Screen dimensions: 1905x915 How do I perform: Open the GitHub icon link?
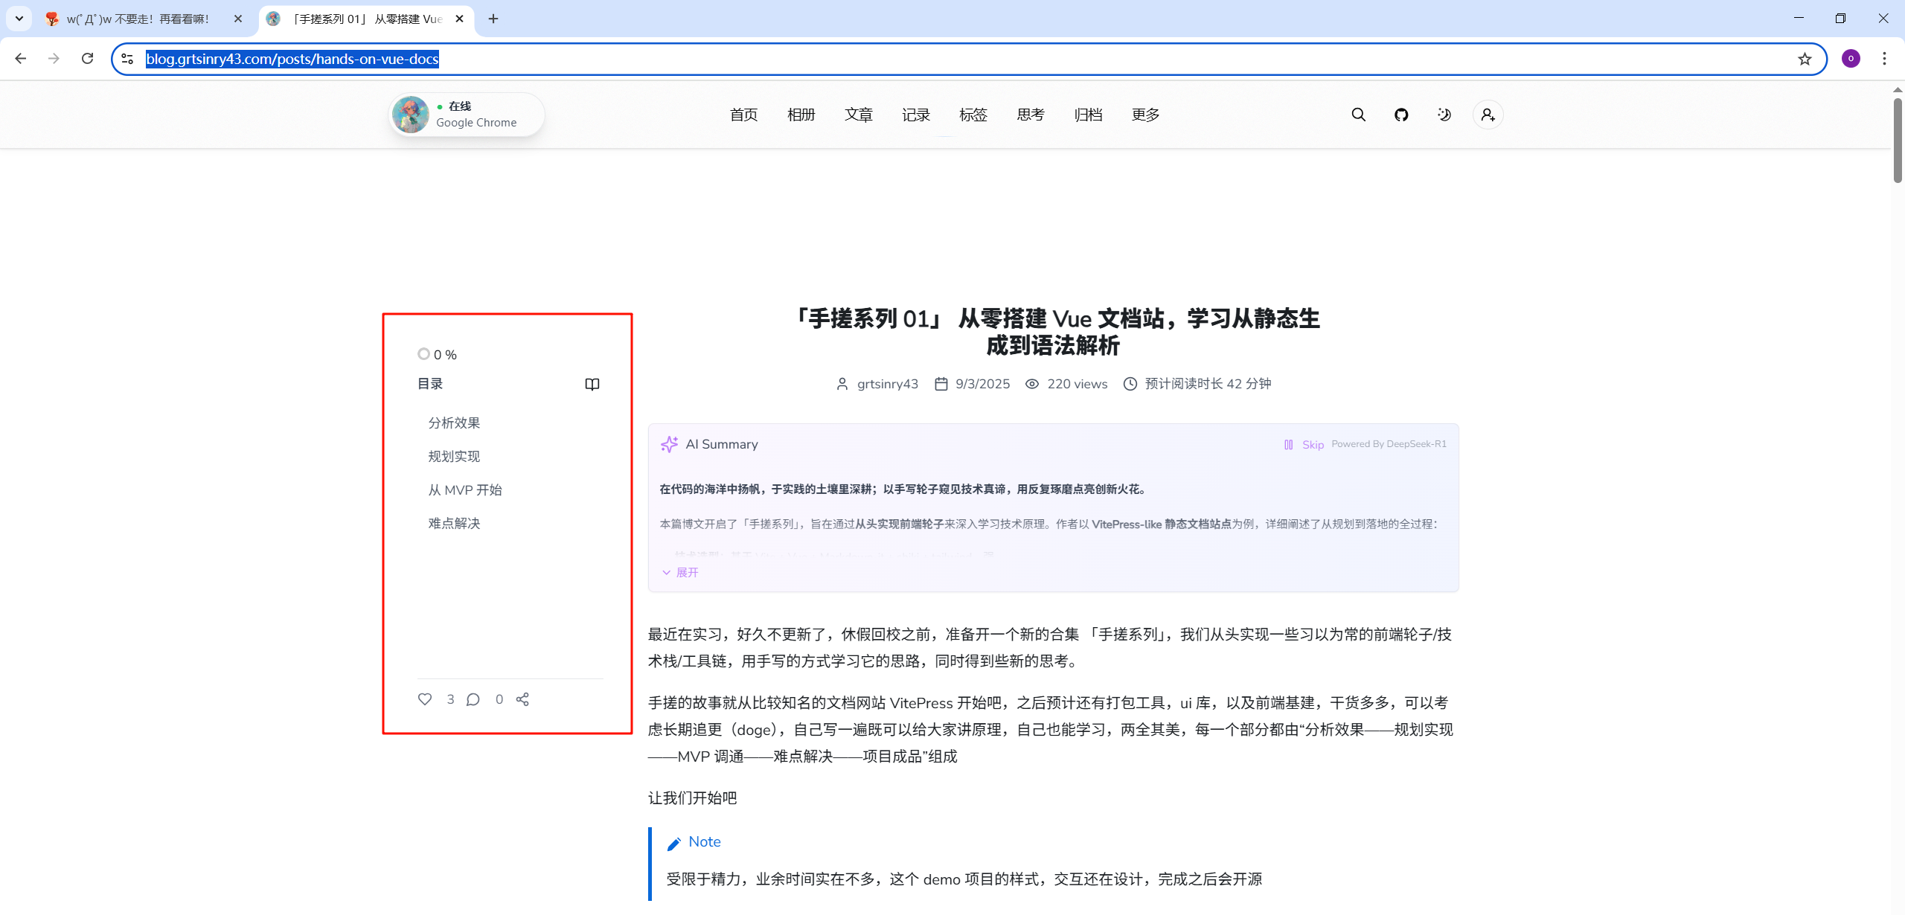pos(1401,115)
